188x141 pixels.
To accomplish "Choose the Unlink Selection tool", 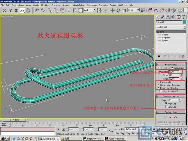I will point(56,10).
